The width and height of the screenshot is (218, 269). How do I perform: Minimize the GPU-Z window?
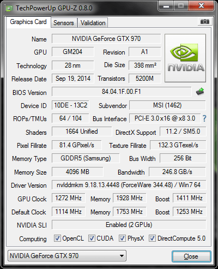point(166,7)
